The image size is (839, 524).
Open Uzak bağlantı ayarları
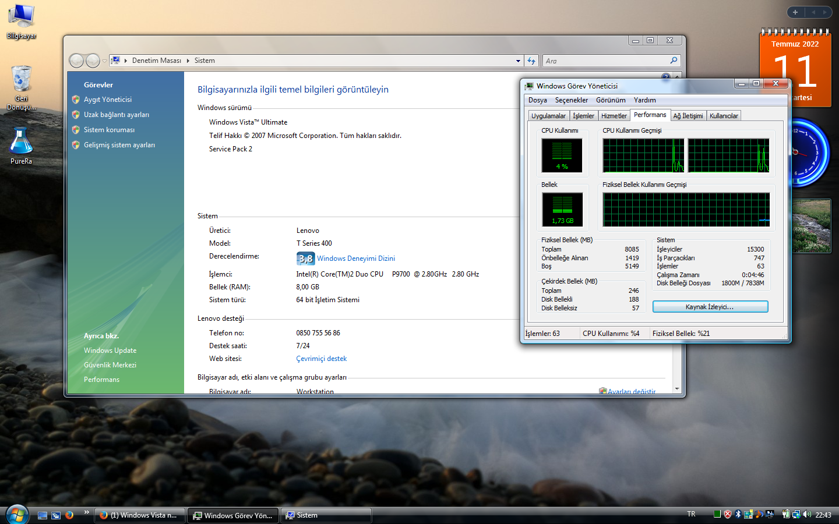[117, 115]
